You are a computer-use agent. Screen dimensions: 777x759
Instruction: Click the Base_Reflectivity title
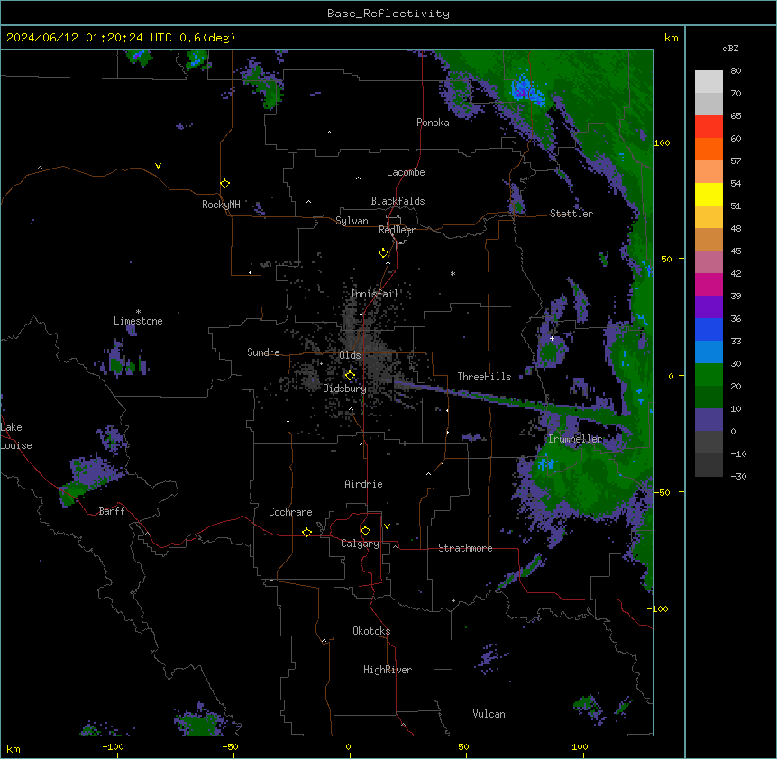388,14
